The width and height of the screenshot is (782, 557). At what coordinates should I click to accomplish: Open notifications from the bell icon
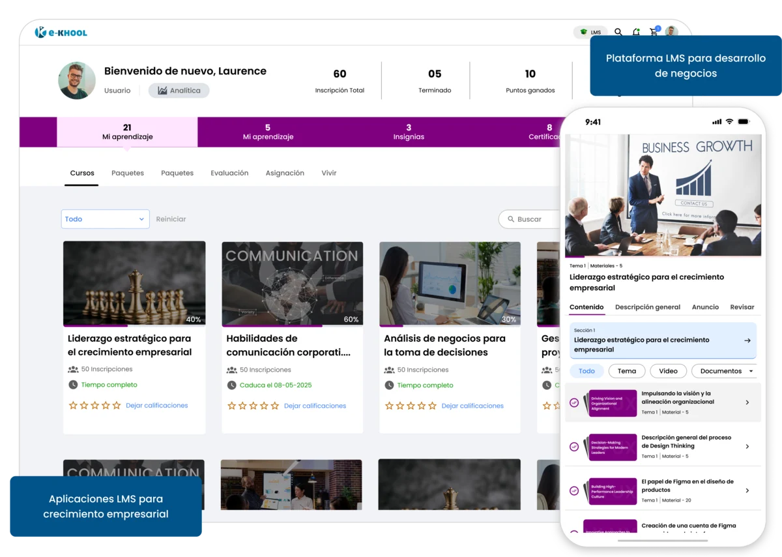click(x=636, y=31)
